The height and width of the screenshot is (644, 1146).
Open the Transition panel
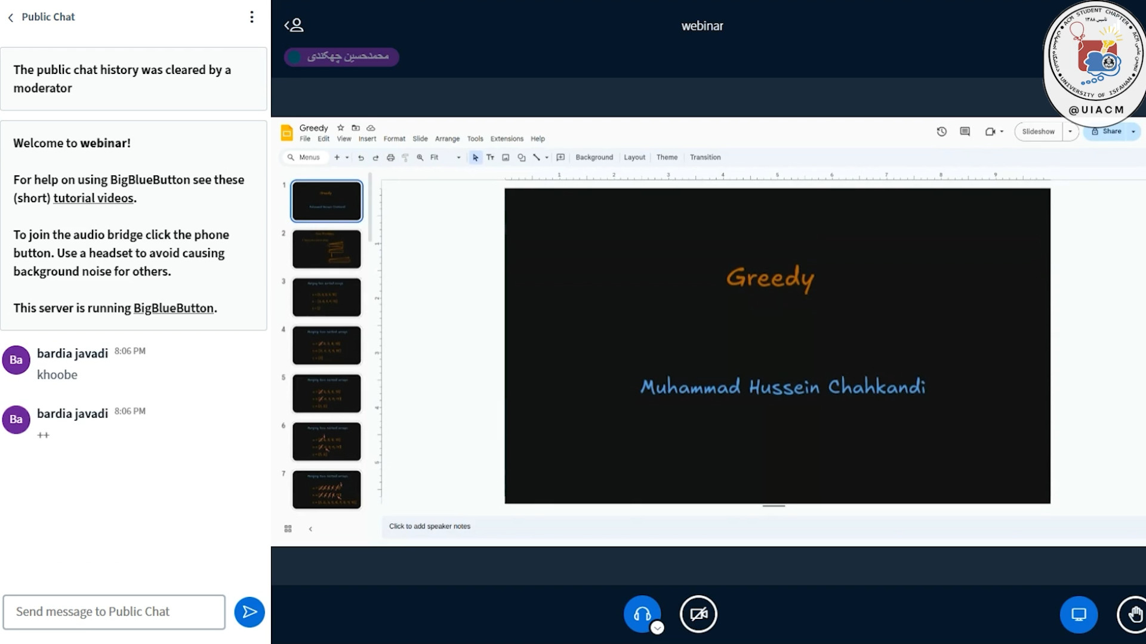[705, 157]
